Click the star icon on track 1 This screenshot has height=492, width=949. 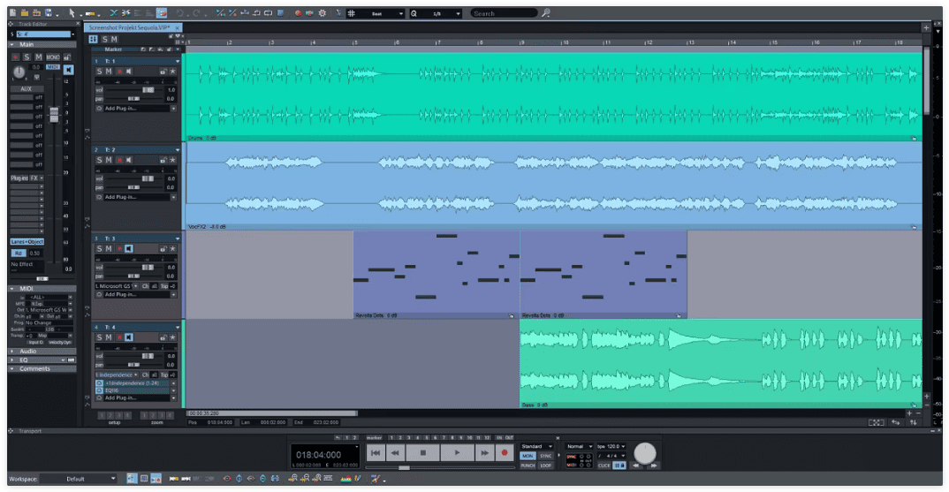pyautogui.click(x=172, y=72)
